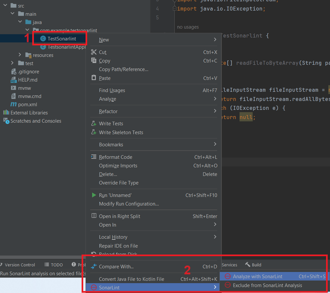Click the highlighted null in editor

[x=246, y=117]
